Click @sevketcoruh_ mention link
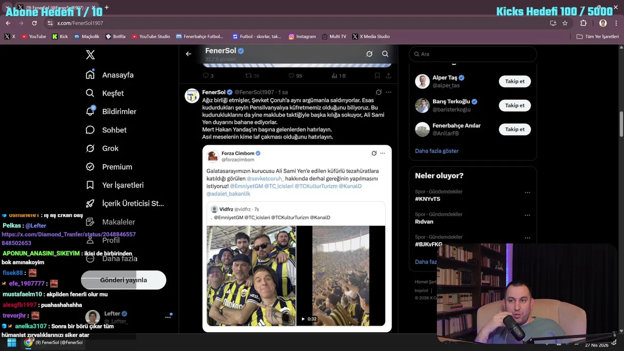The height and width of the screenshot is (351, 624). tap(265, 178)
